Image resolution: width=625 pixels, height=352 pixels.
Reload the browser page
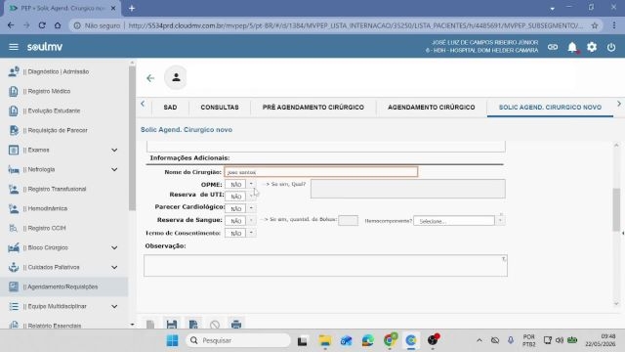pyautogui.click(x=42, y=25)
